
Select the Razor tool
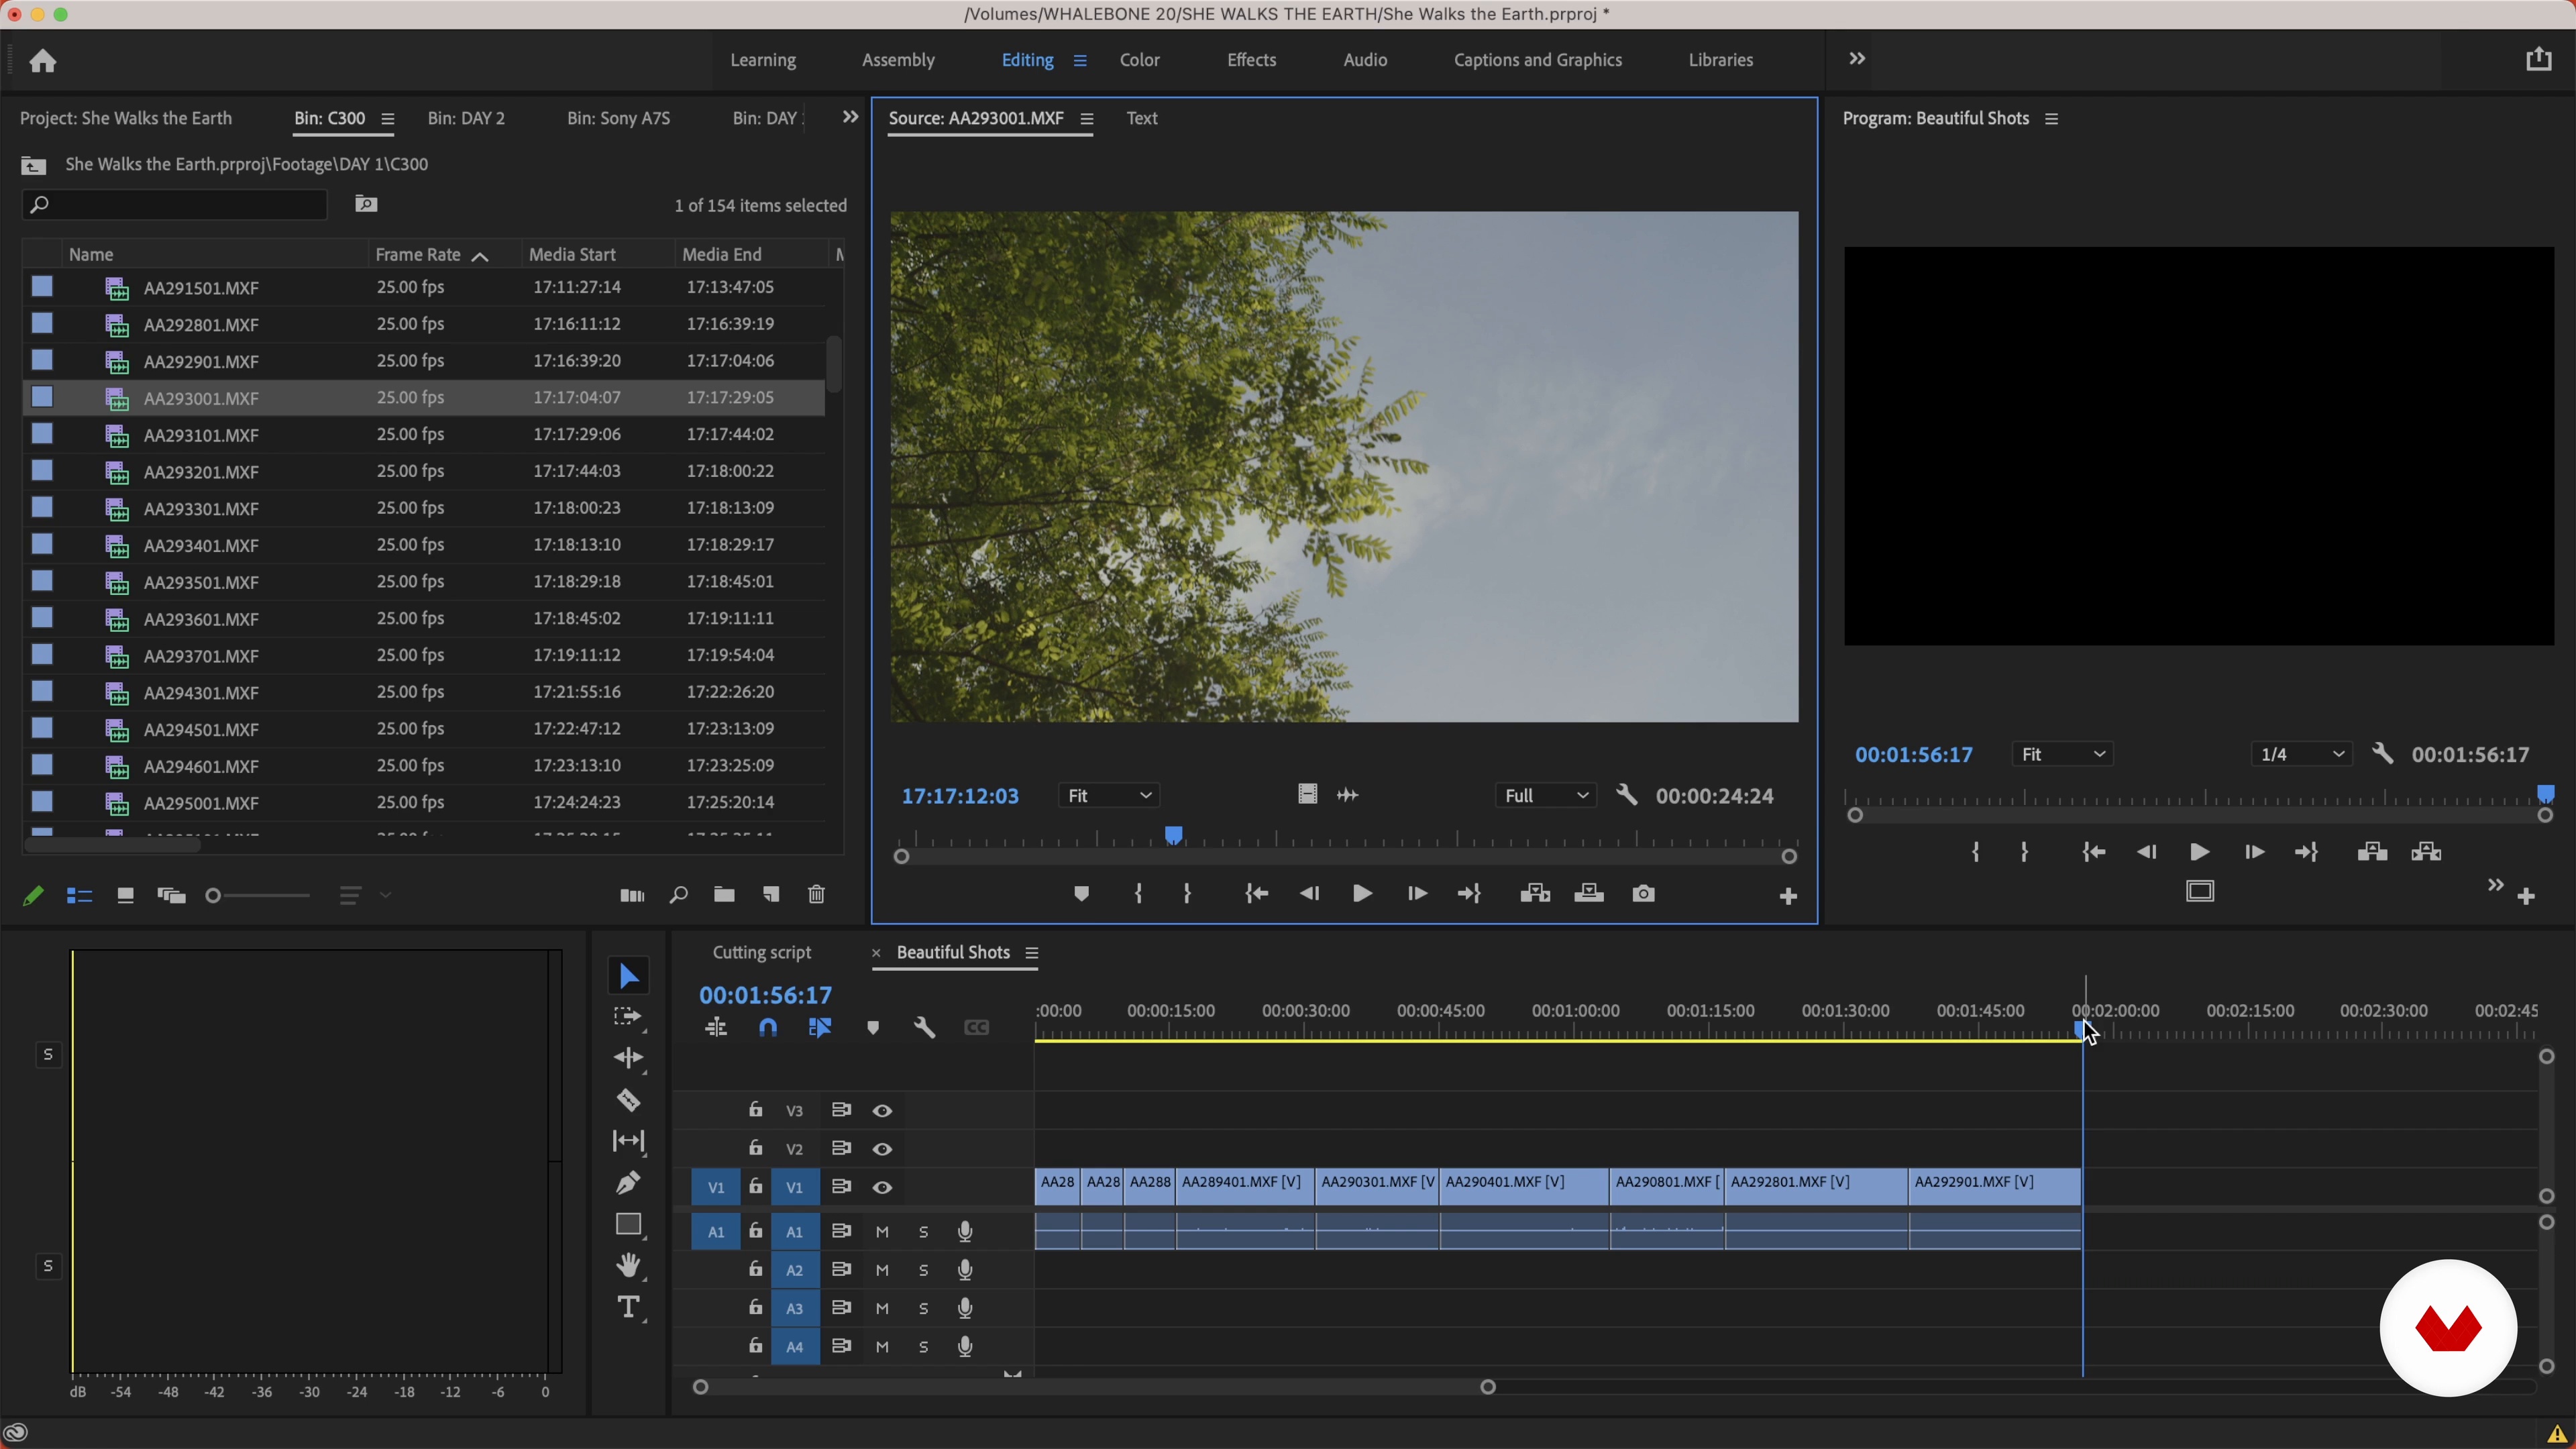click(x=628, y=1100)
